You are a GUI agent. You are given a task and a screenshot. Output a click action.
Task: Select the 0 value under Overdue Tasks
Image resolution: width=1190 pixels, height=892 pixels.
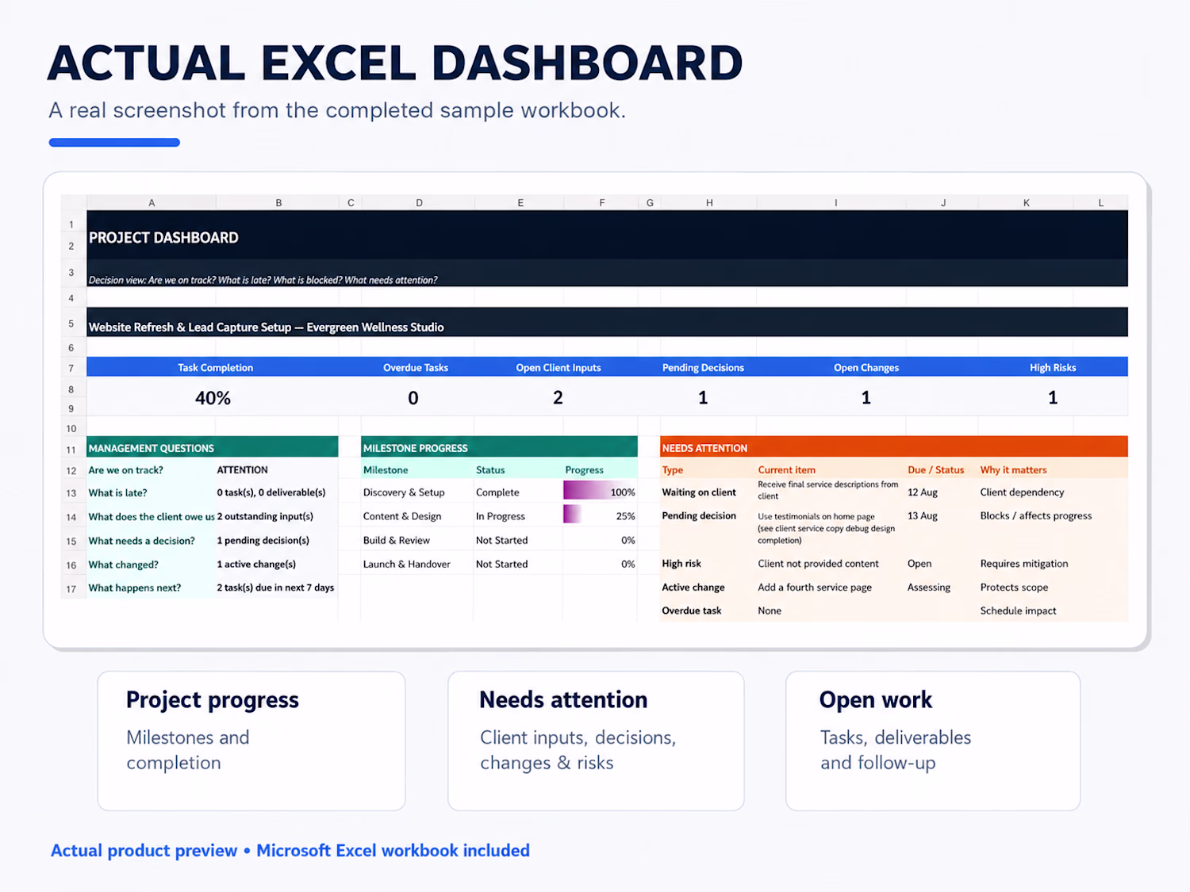(413, 398)
